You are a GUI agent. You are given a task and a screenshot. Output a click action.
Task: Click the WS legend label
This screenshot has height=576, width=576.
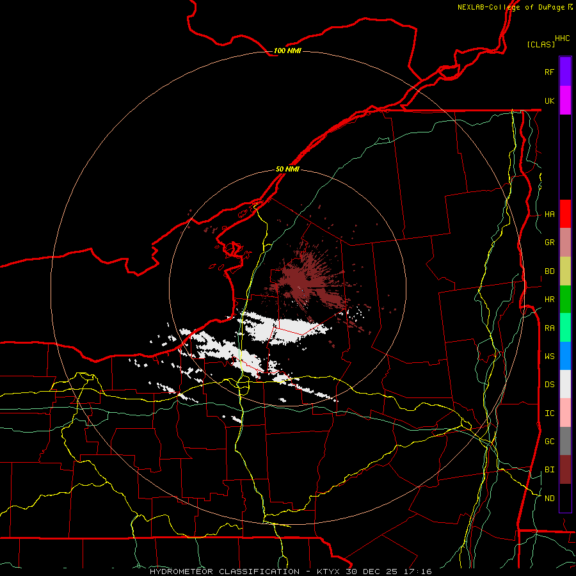pos(549,356)
